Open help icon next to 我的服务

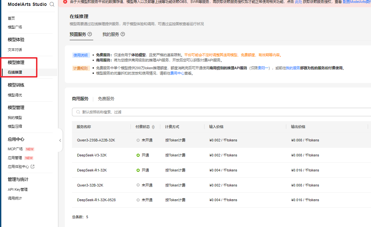click(123, 34)
